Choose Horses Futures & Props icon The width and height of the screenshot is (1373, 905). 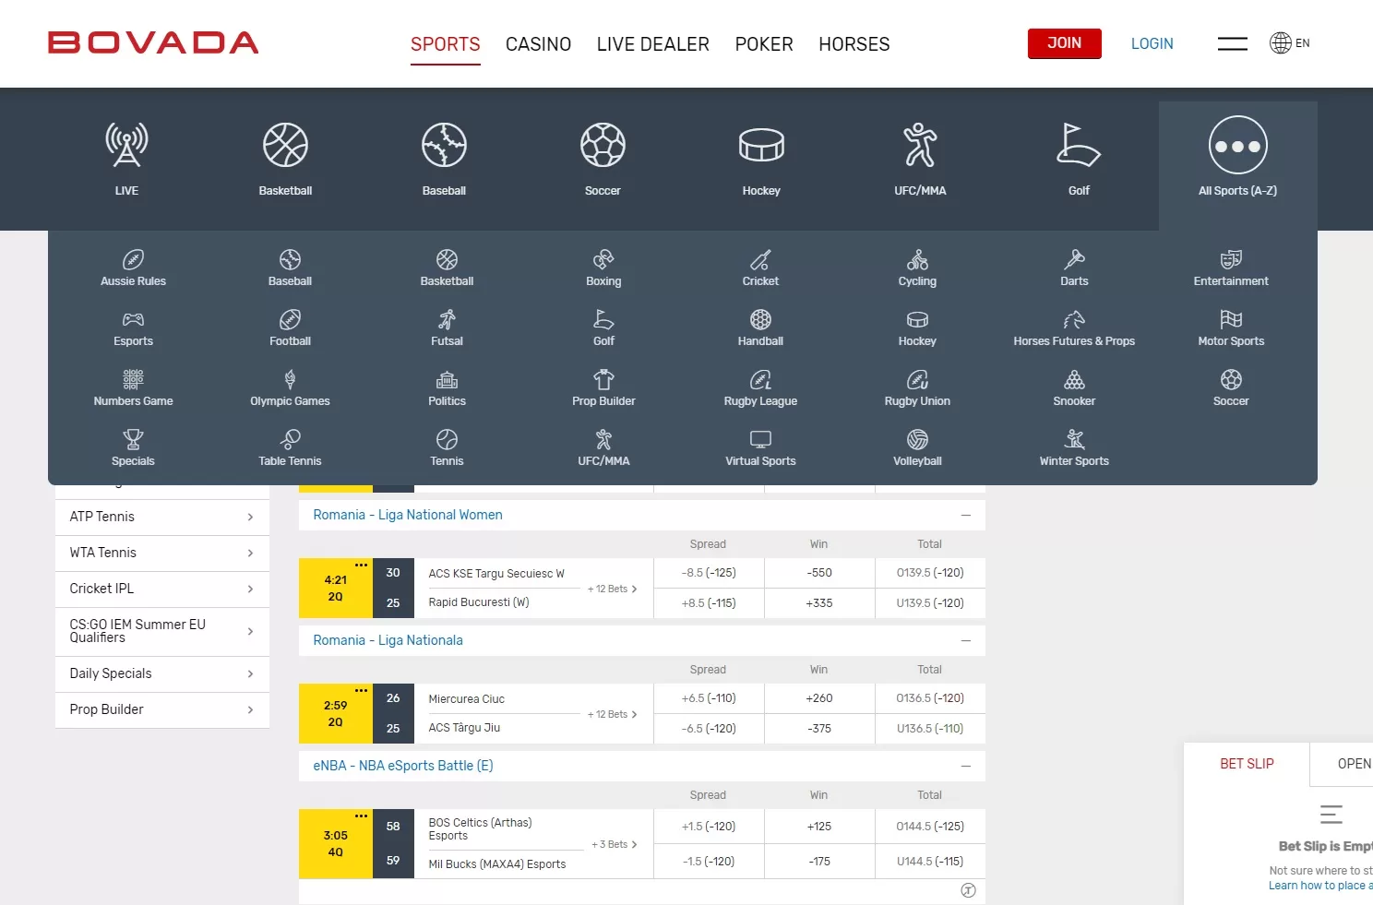coord(1074,319)
